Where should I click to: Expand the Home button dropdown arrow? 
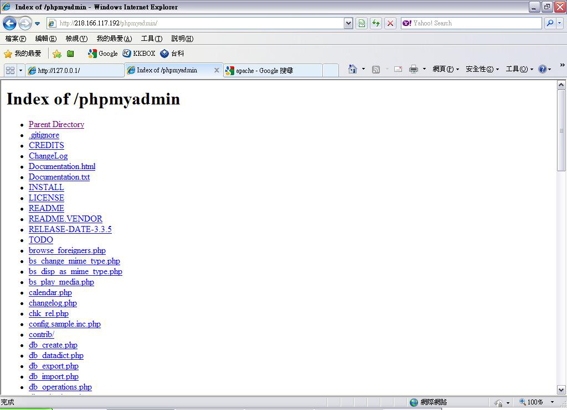[x=363, y=69]
